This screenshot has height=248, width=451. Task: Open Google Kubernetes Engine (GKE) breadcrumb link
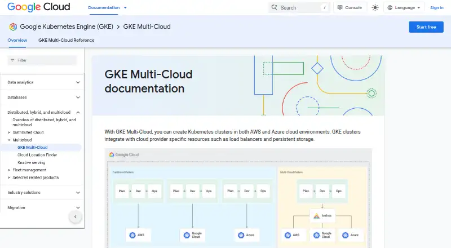click(67, 26)
